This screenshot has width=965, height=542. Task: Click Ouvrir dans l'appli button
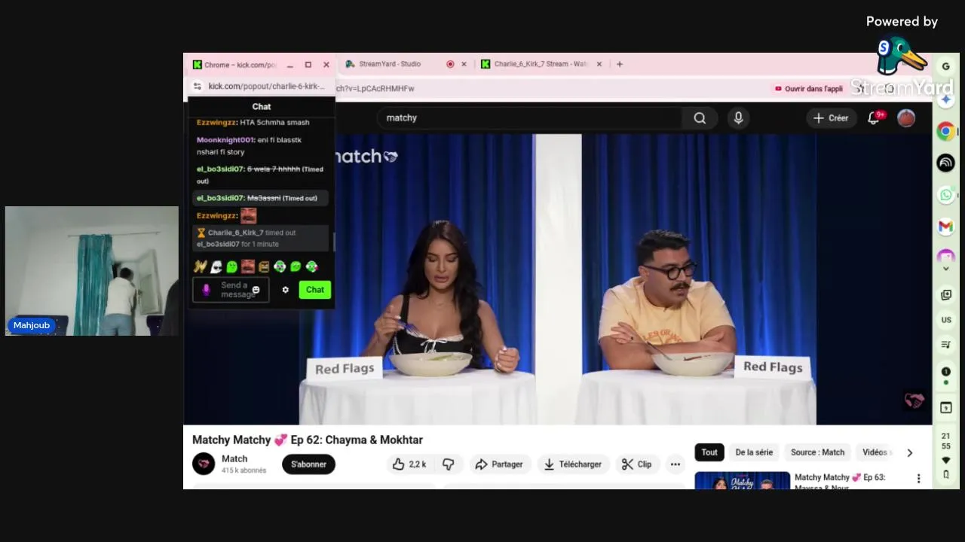click(809, 88)
